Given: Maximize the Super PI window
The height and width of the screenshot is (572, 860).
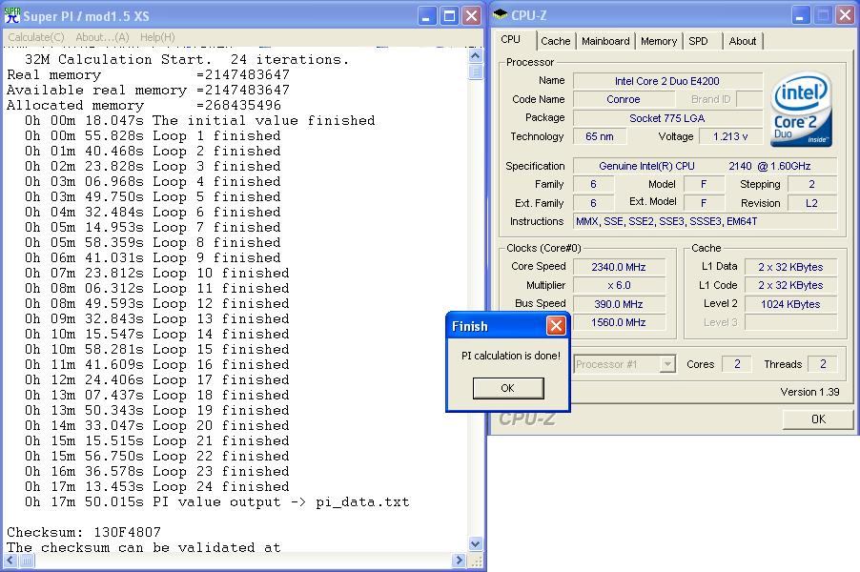Looking at the screenshot, I should 449,16.
